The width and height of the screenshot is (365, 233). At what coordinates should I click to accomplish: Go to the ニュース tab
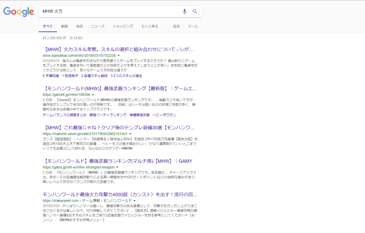[x=98, y=26]
